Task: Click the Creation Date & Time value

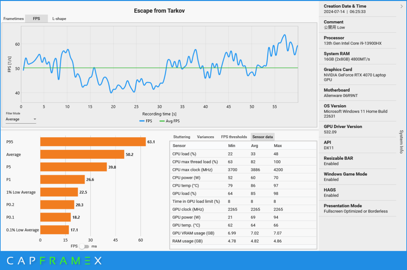Action: [345, 12]
